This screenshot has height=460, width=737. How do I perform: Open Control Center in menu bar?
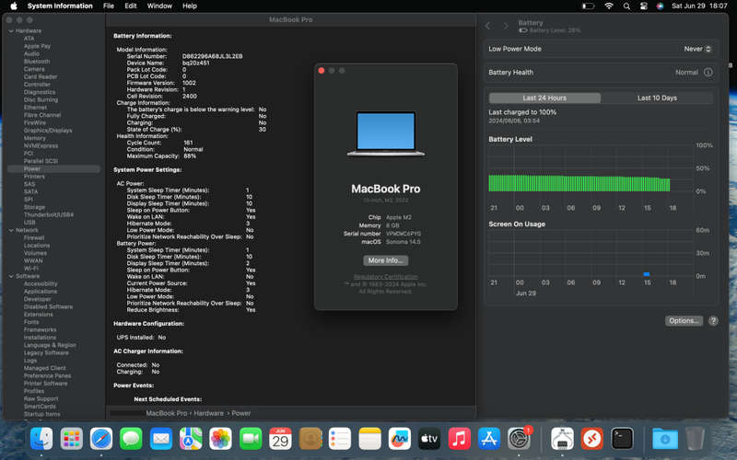[x=643, y=6]
